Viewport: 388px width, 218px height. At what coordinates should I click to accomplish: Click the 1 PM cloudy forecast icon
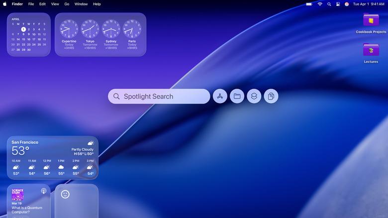61,167
